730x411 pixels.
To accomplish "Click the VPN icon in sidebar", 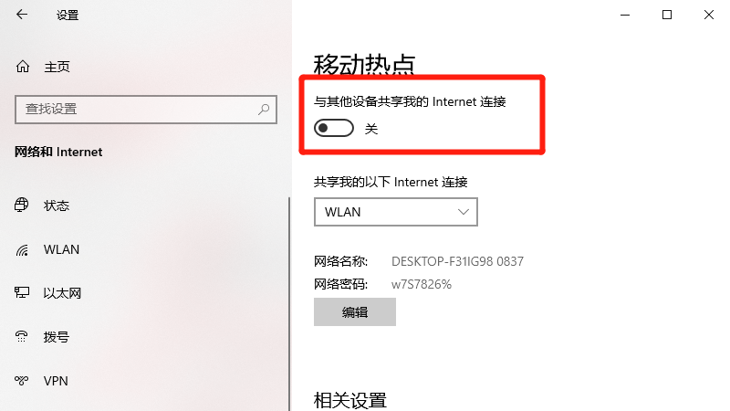I will [x=21, y=381].
